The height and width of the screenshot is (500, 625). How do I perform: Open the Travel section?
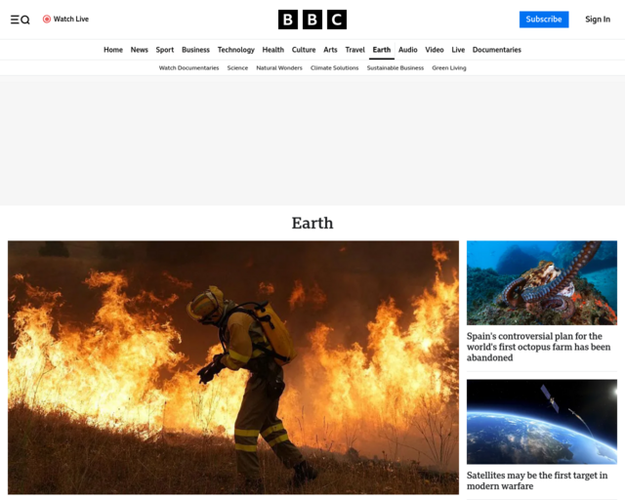pos(354,50)
